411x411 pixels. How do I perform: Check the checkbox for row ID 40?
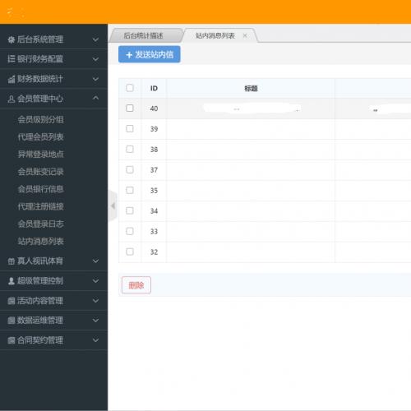130,109
